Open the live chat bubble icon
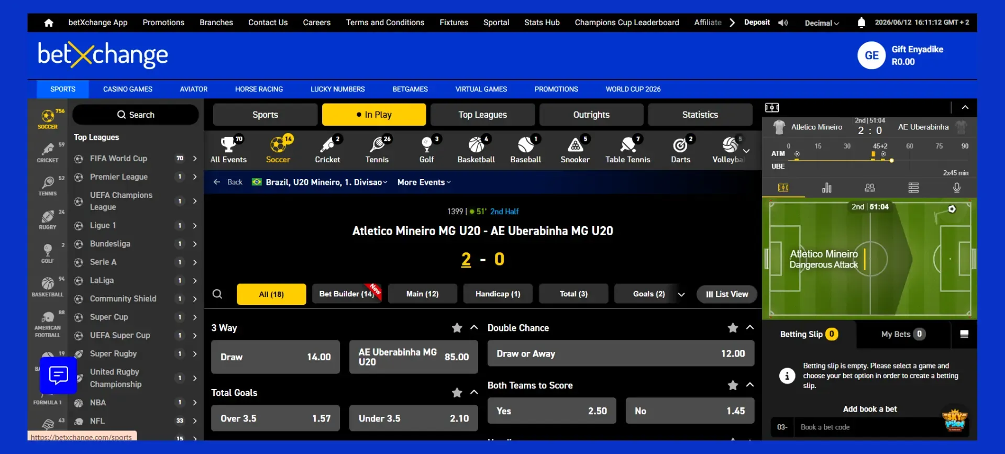This screenshot has width=1005, height=454. pos(58,375)
